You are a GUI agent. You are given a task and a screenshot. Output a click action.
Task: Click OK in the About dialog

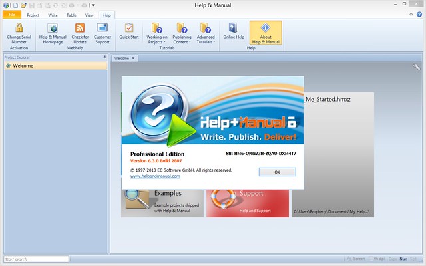277,172
